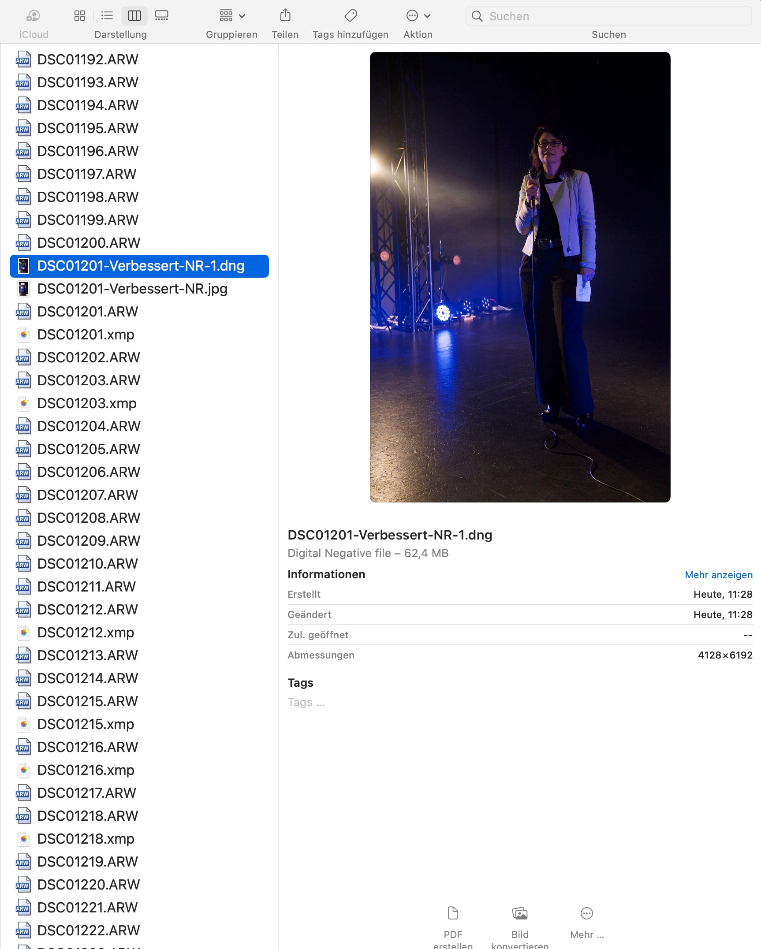Click ARW icon of DSC01199.ARW
The height and width of the screenshot is (949, 761).
point(23,220)
